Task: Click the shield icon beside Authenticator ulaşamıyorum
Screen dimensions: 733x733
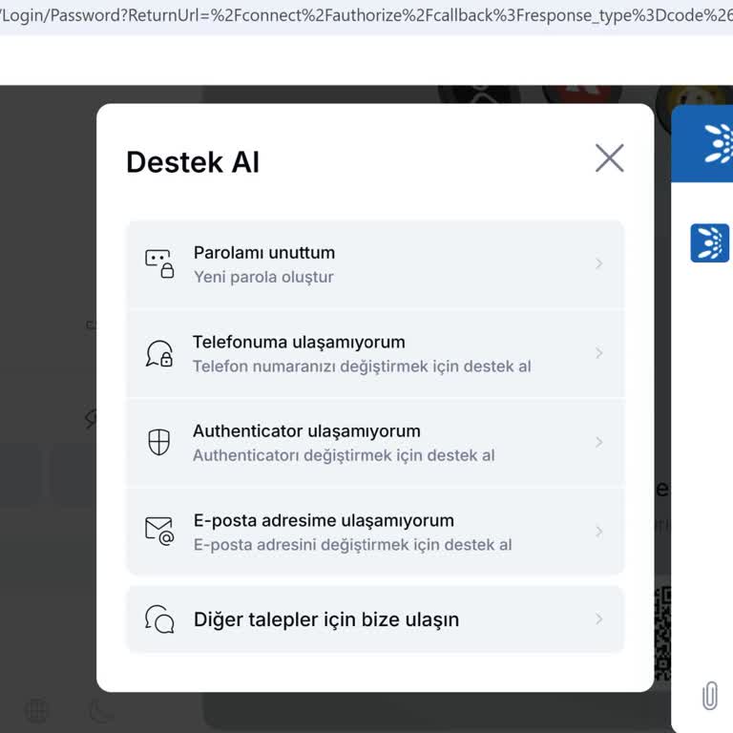Action: (159, 442)
